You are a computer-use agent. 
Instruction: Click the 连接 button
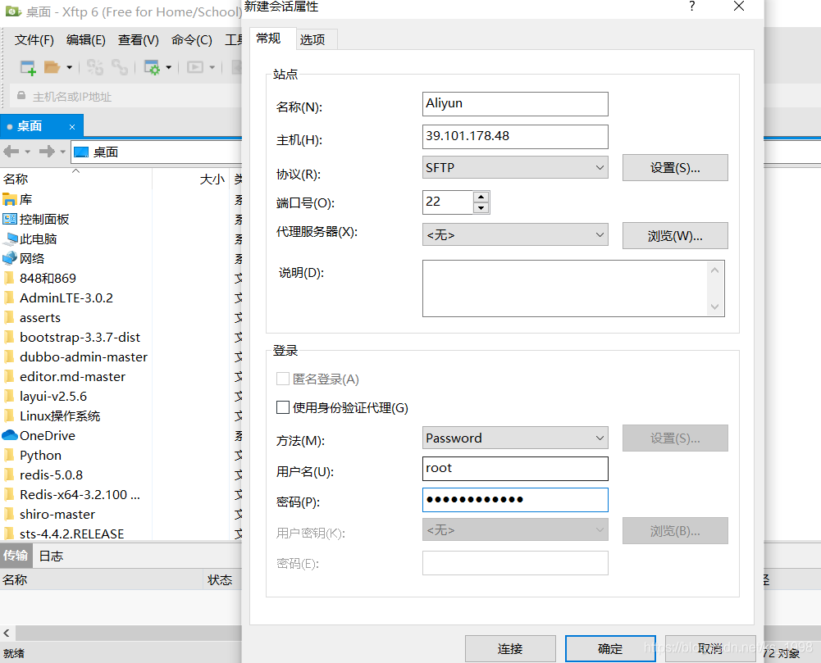click(x=509, y=647)
